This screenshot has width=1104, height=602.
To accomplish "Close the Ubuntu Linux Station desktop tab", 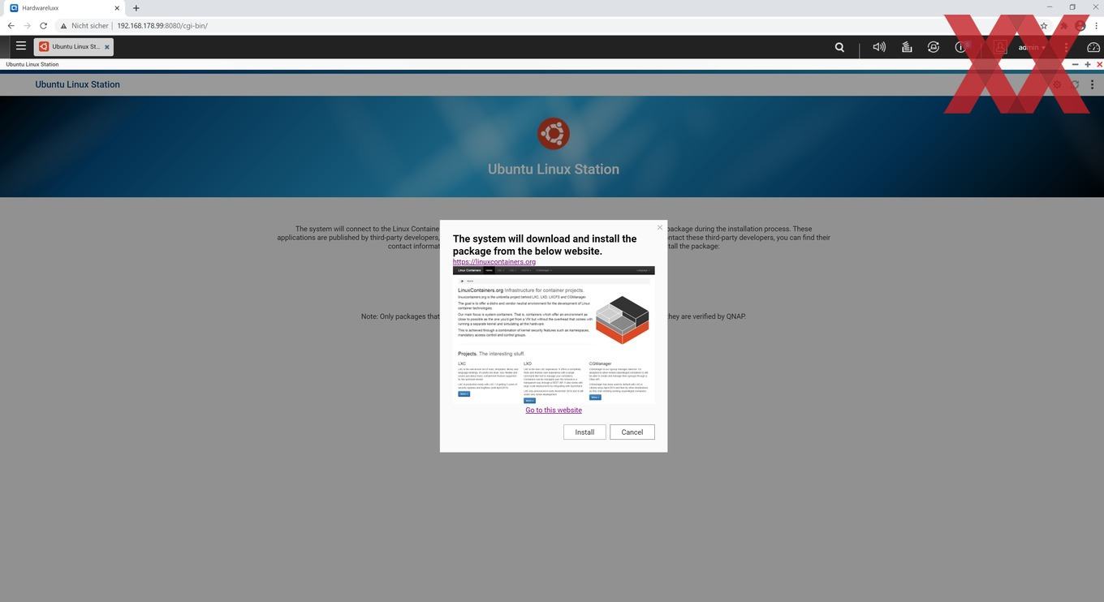I will [106, 47].
